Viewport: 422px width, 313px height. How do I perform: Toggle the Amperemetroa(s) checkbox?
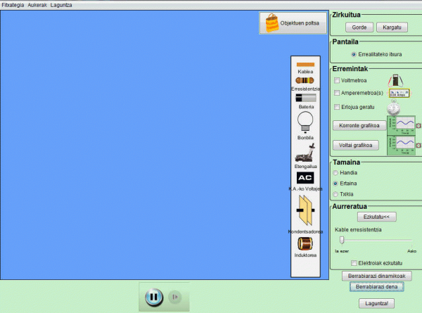tap(337, 93)
